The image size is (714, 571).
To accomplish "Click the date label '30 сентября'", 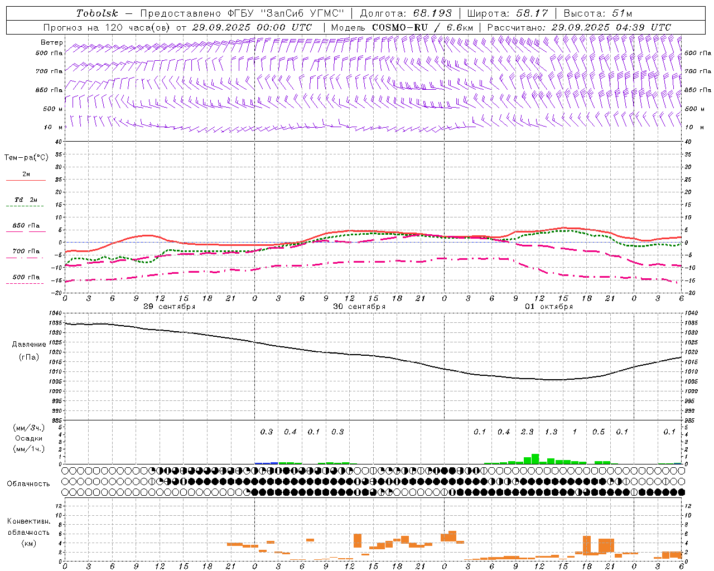I will pyautogui.click(x=359, y=307).
